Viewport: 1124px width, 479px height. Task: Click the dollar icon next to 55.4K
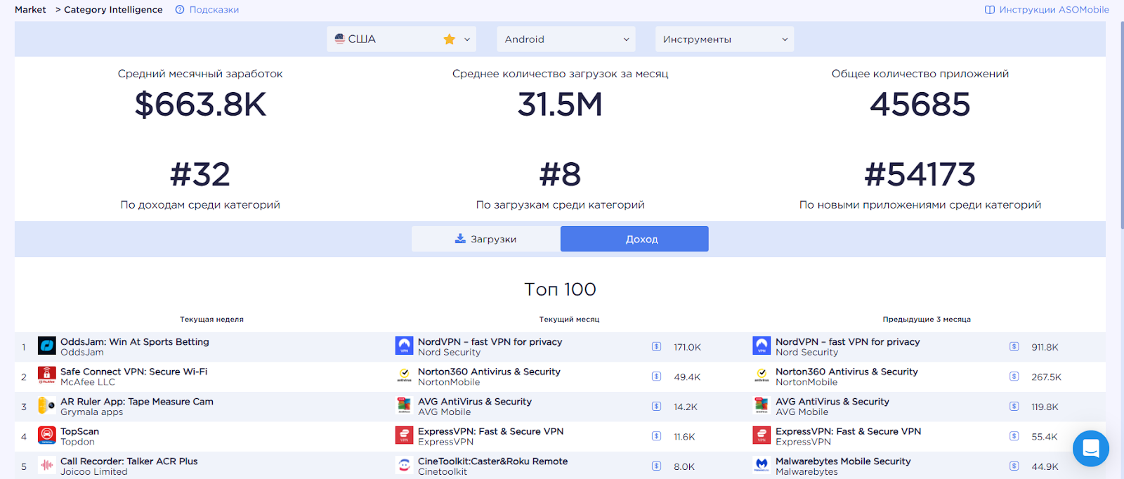1014,436
